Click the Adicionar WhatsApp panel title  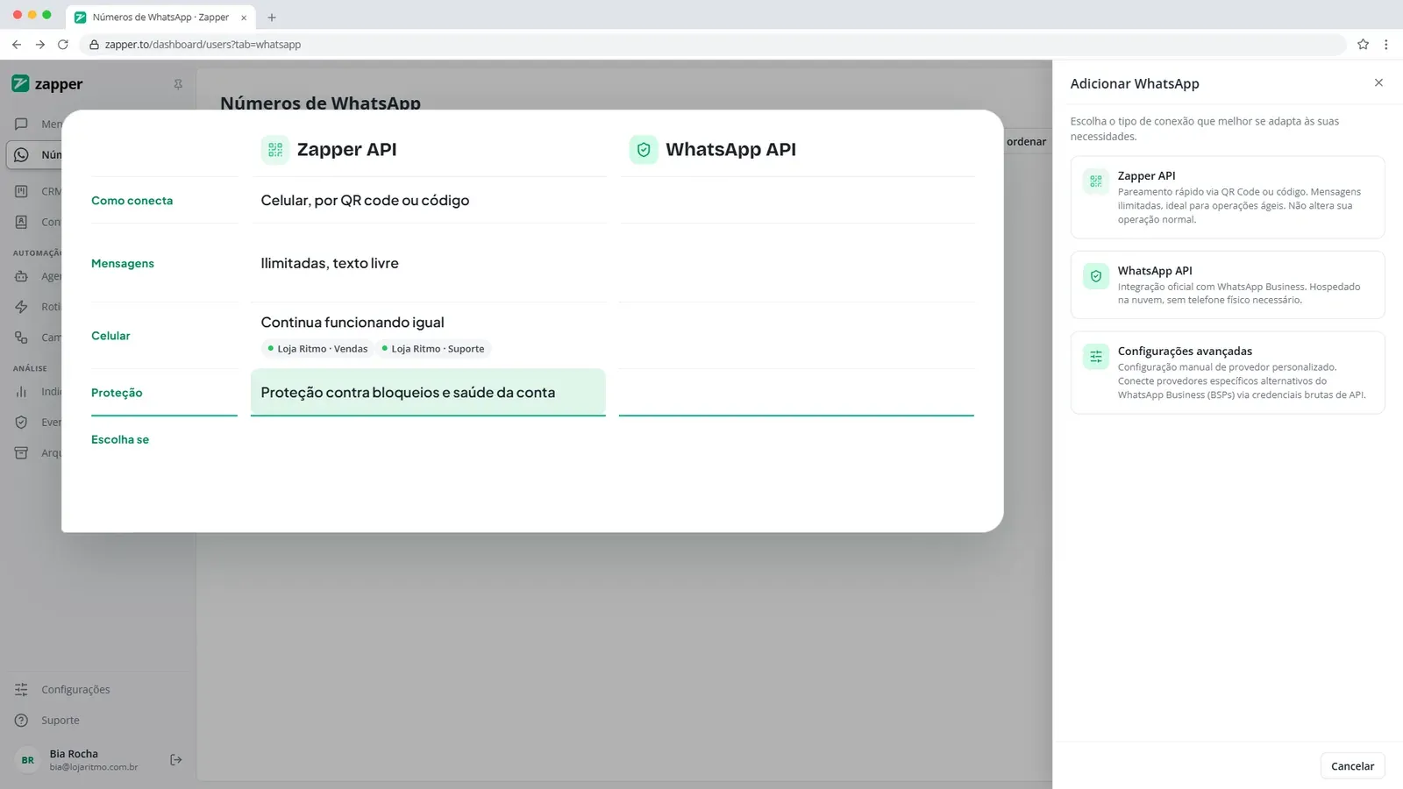1135,84
